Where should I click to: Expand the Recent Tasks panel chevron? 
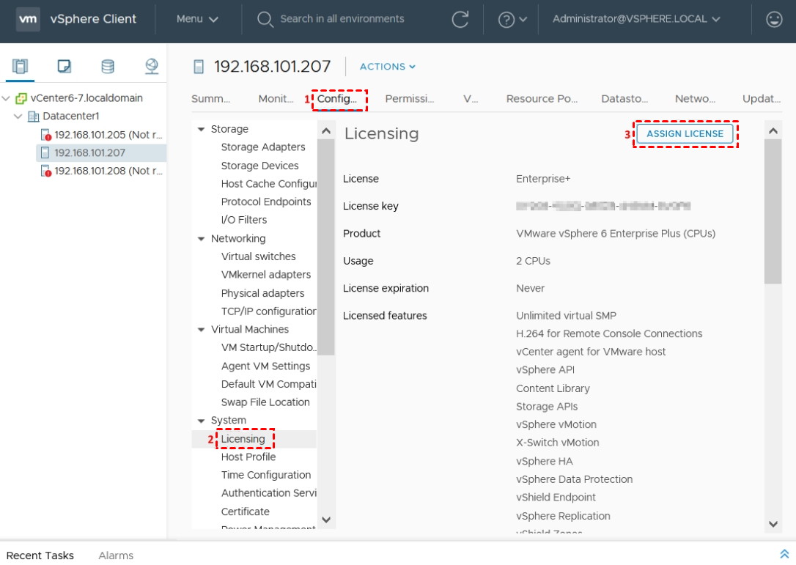784,555
